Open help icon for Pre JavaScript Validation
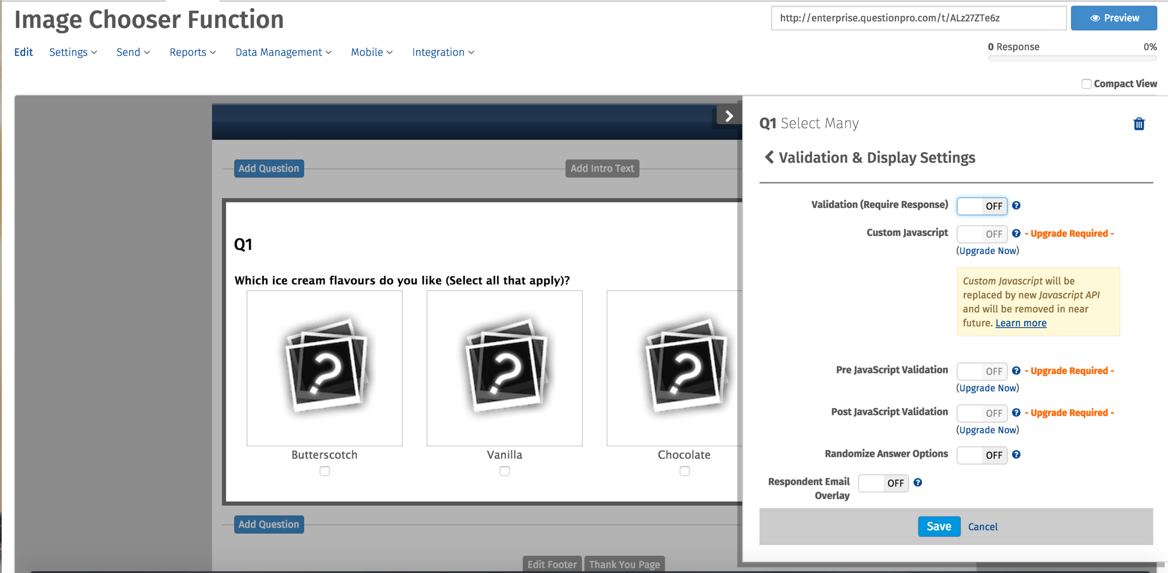The width and height of the screenshot is (1168, 573). click(1016, 371)
